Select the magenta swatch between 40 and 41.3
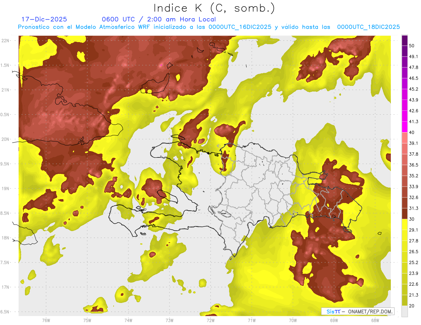The width and height of the screenshot is (421, 325). coord(405,127)
